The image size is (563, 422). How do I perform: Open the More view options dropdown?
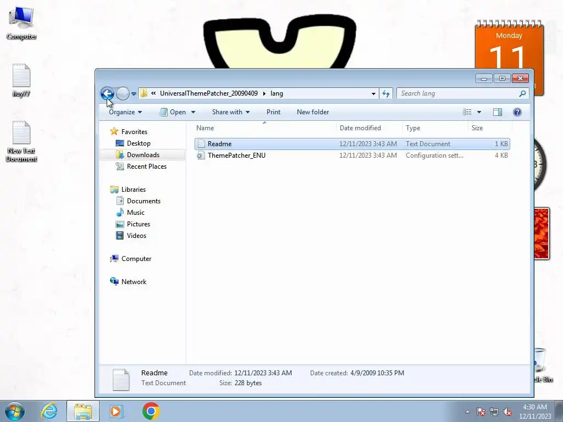(479, 112)
